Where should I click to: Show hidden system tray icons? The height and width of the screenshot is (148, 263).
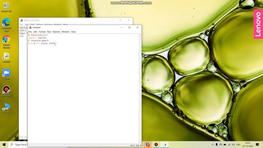212,144
